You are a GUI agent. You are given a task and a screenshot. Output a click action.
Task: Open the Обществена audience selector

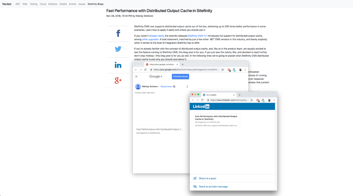pyautogui.click(x=166, y=86)
